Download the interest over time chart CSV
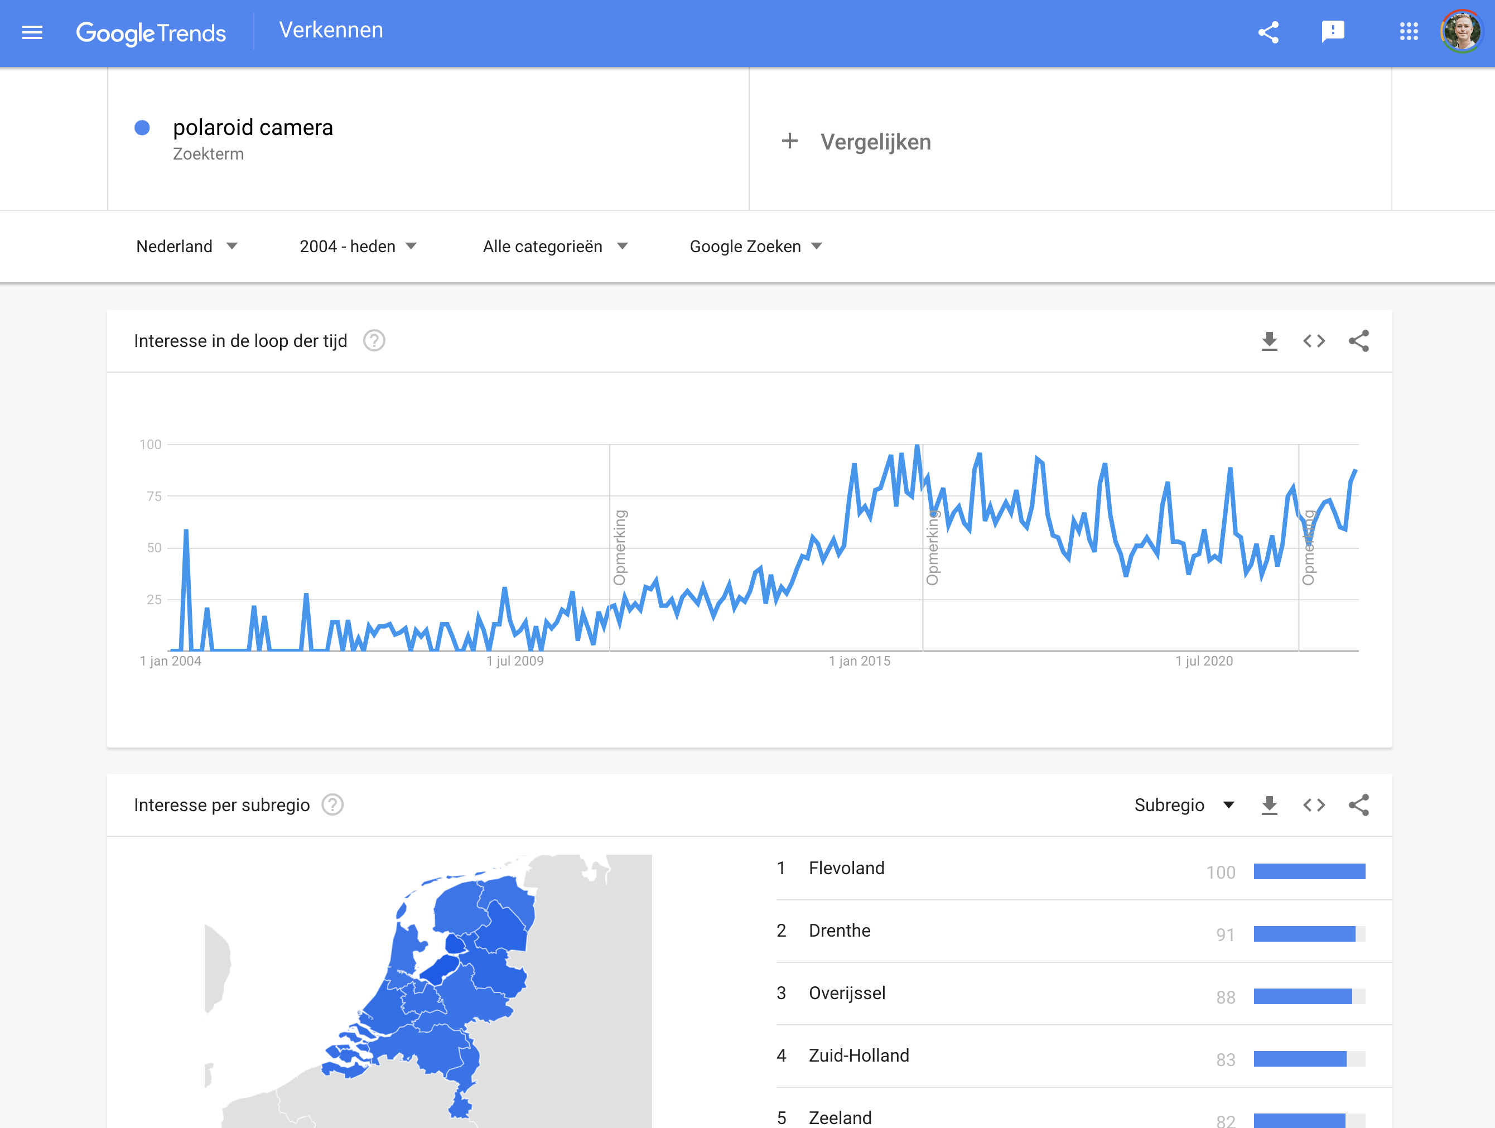Image resolution: width=1495 pixels, height=1128 pixels. pyautogui.click(x=1269, y=341)
